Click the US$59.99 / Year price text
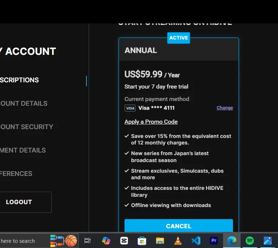The height and width of the screenshot is (248, 278). 152,74
